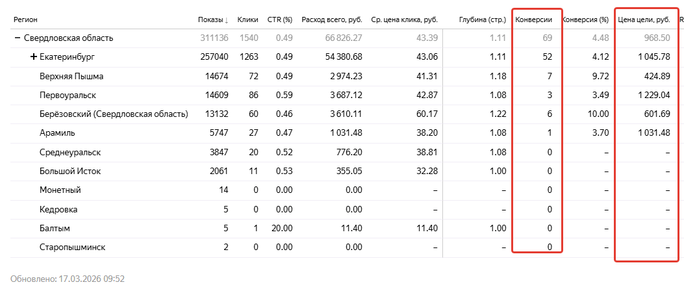Click the sort arrow next to Показы
The width and height of the screenshot is (684, 291).
tap(227, 19)
